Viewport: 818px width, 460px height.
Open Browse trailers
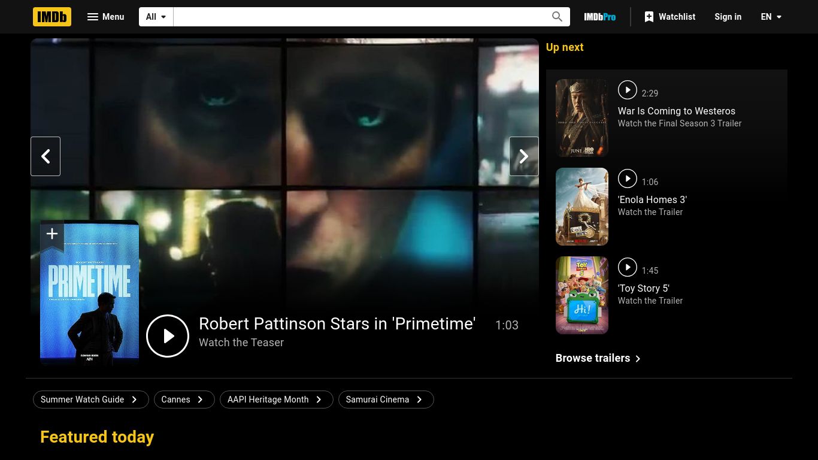(598, 358)
